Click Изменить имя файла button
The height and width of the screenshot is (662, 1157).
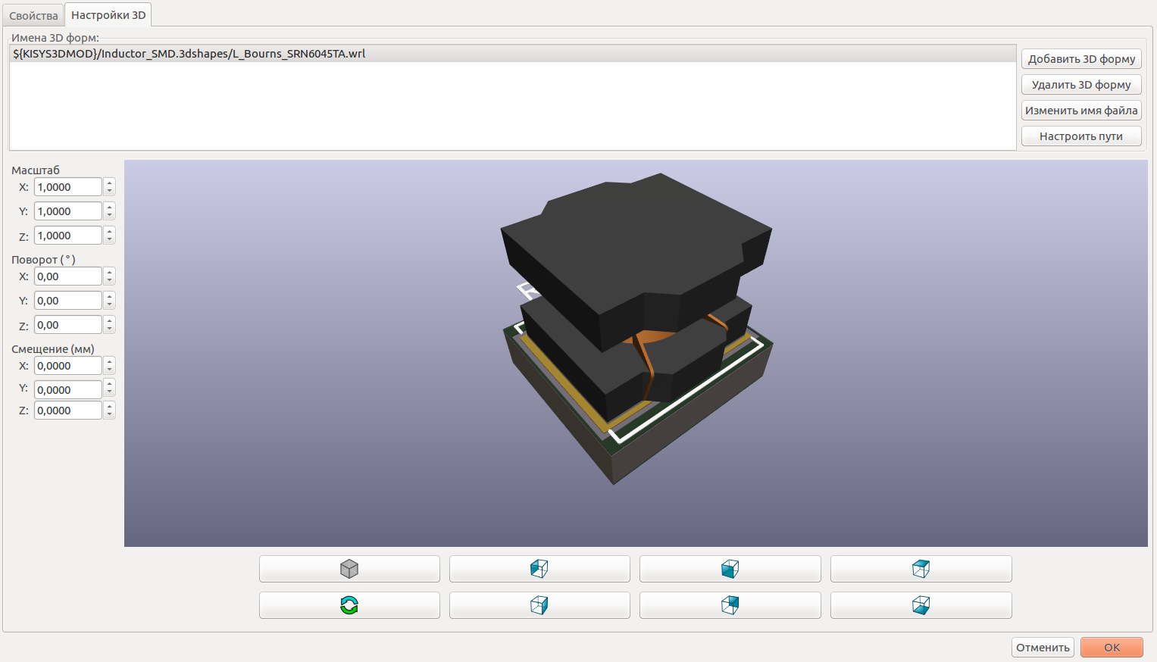pos(1081,111)
